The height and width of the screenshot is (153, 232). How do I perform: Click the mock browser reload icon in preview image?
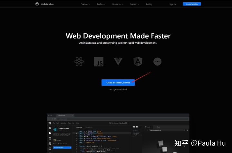click(55, 119)
